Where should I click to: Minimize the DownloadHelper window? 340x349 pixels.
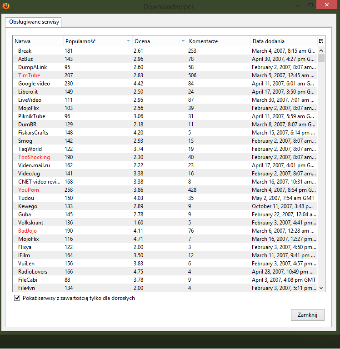[x=298, y=5]
